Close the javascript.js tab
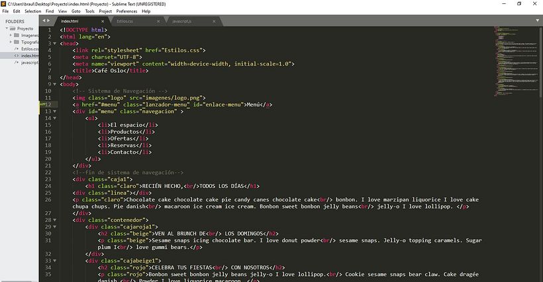 [214, 21]
